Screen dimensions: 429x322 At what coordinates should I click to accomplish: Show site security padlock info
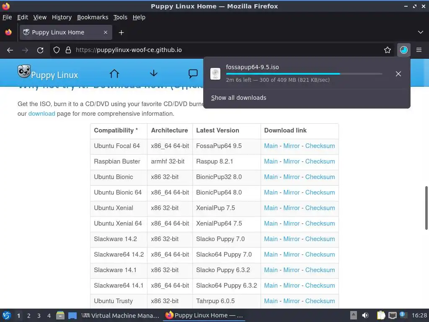click(x=68, y=50)
